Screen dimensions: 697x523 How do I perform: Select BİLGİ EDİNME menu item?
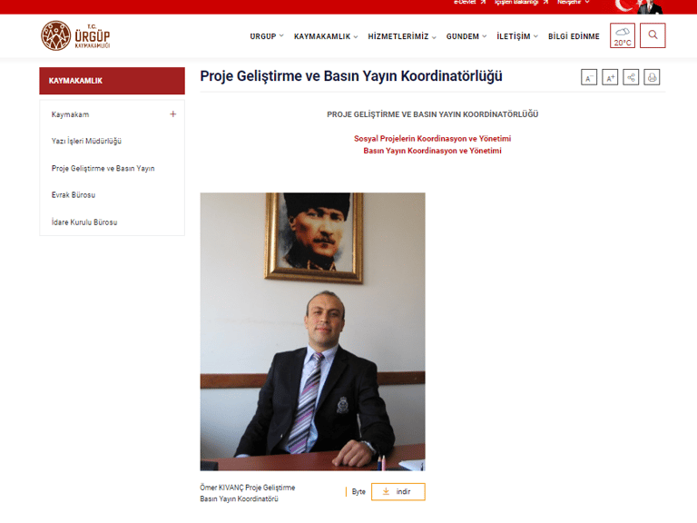574,36
